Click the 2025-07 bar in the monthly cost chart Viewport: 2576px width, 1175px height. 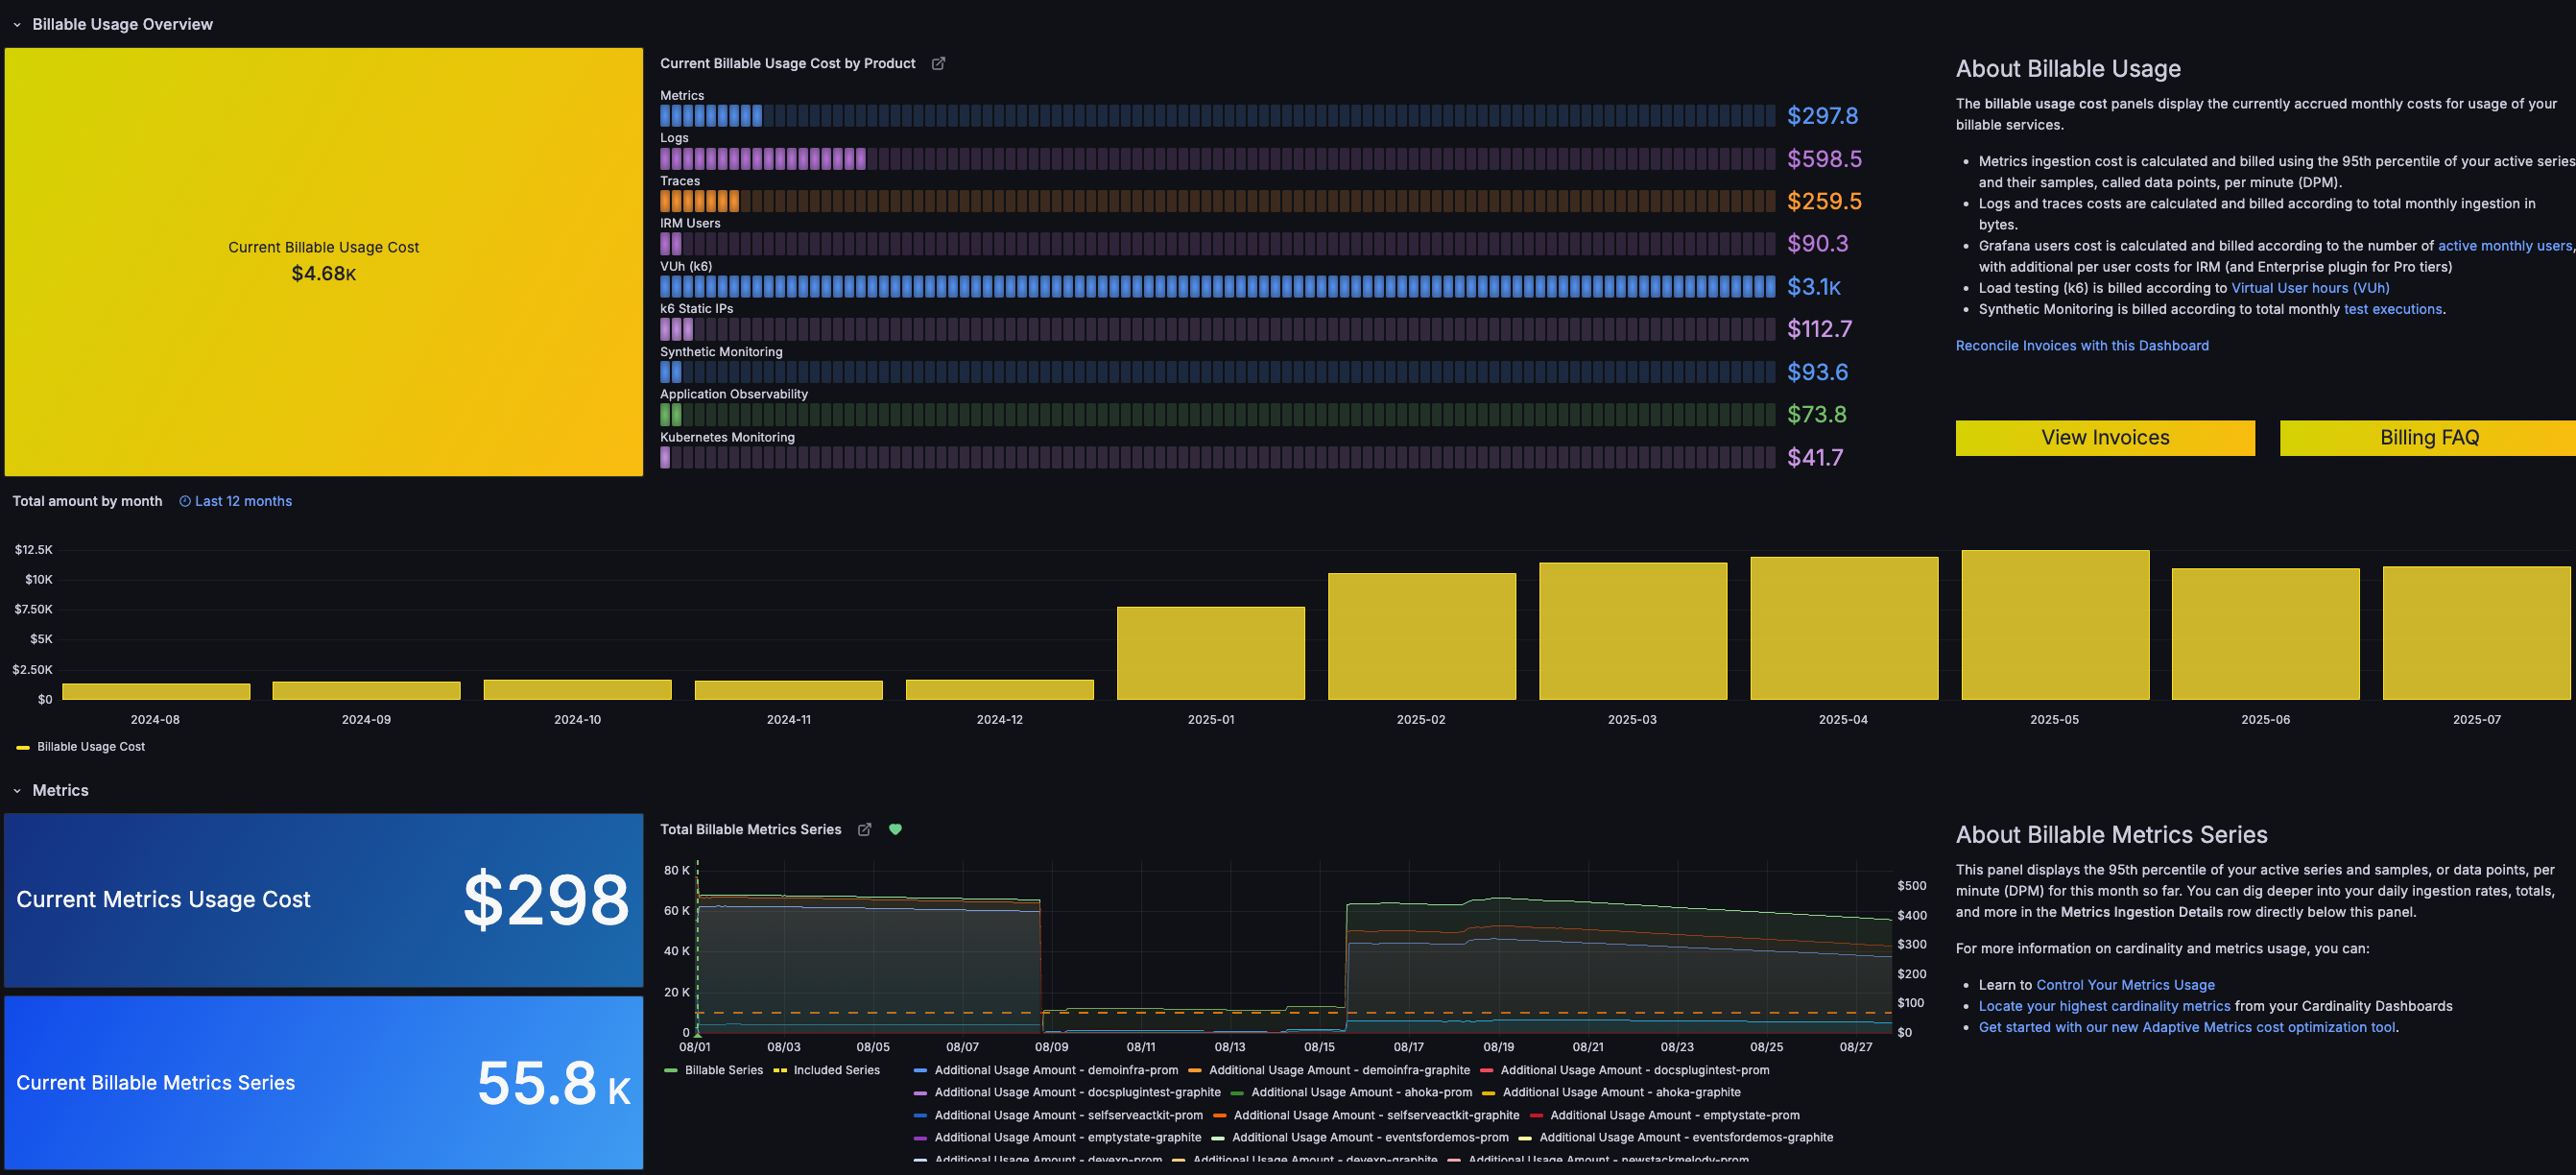pyautogui.click(x=2477, y=630)
